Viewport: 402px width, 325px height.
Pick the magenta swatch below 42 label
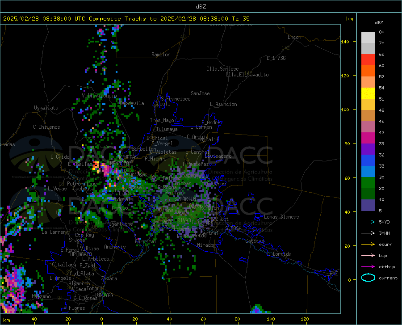[368, 138]
